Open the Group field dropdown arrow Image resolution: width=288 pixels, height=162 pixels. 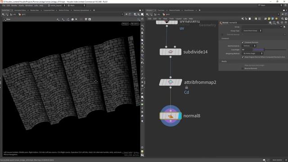pos(281,27)
